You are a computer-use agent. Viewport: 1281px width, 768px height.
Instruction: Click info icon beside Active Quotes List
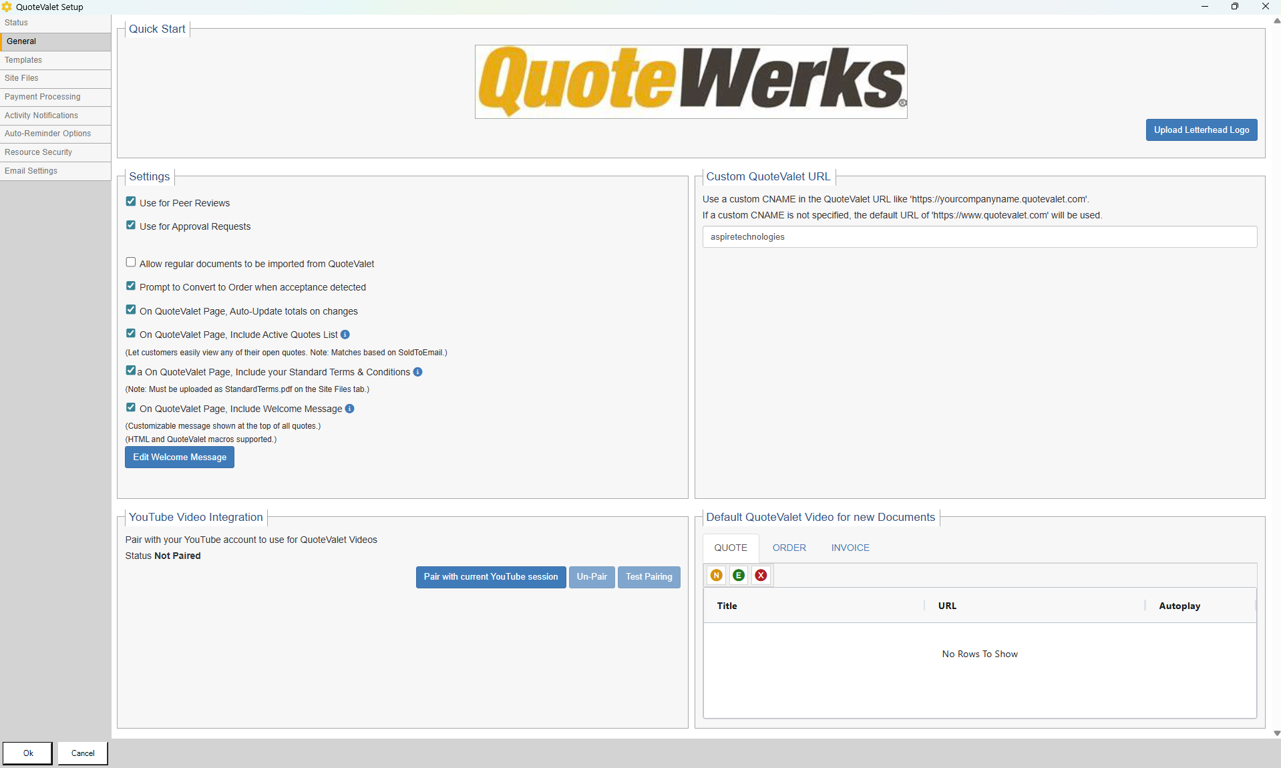[345, 335]
